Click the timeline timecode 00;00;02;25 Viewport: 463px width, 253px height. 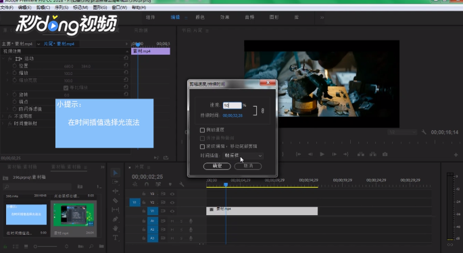pos(147,177)
